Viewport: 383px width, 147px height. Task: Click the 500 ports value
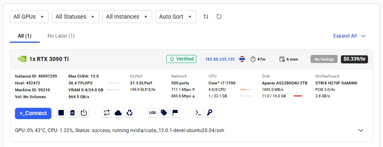click(x=180, y=83)
